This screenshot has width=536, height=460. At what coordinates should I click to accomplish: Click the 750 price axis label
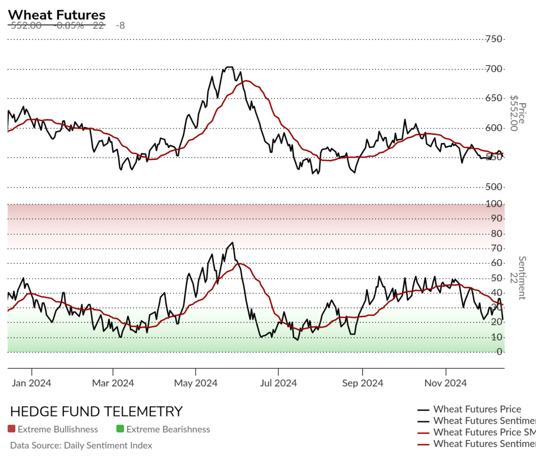pos(494,39)
